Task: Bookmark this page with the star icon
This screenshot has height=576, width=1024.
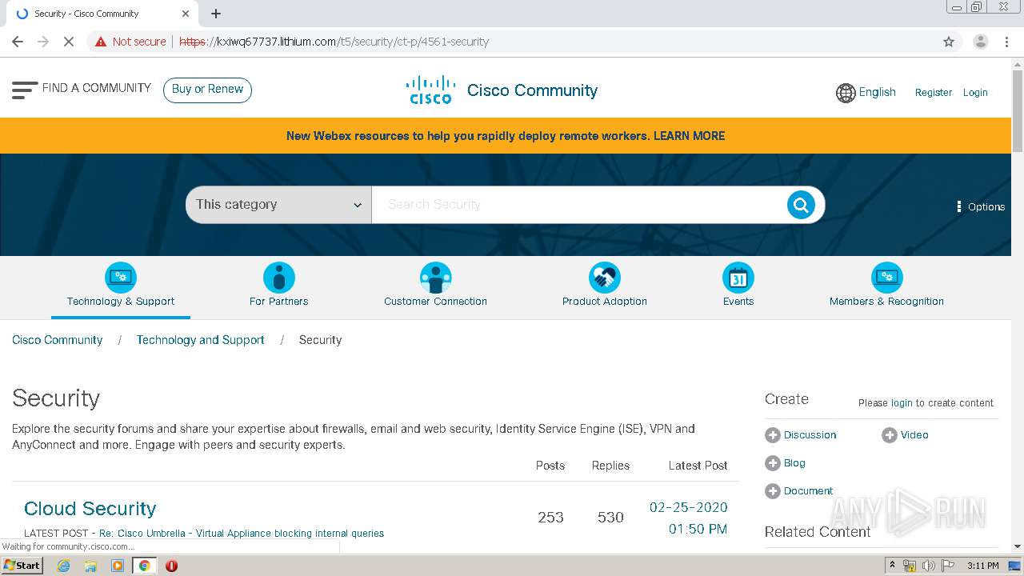Action: [x=949, y=42]
